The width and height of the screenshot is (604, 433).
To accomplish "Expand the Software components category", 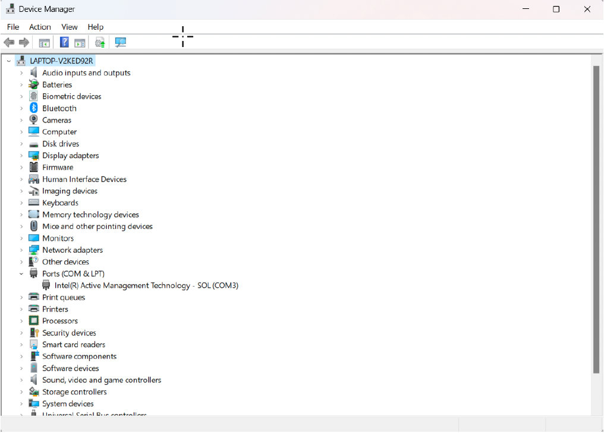I will click(x=21, y=356).
